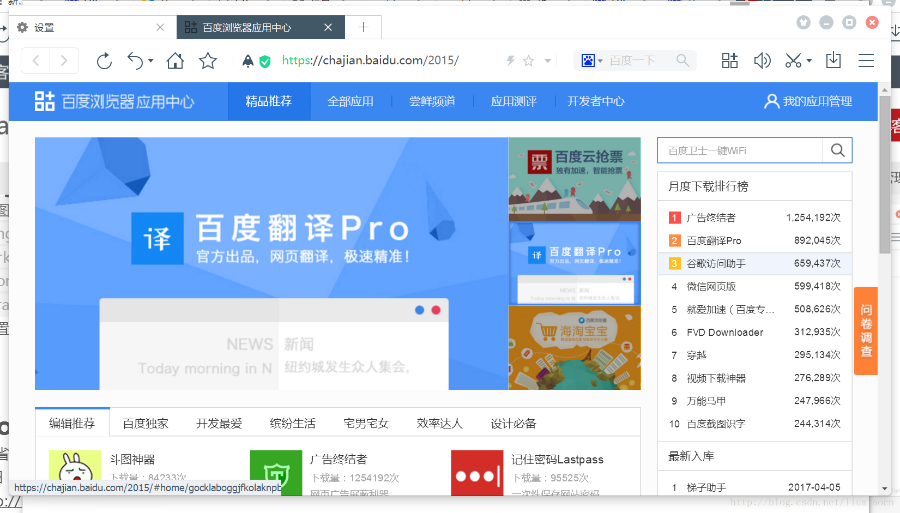Click the 百度卫士一键WiFi search input
This screenshot has height=513, width=900.
click(x=740, y=150)
